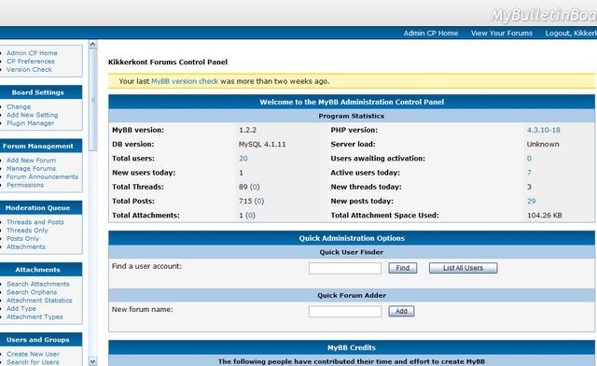Open Version Check in sidebar
The height and width of the screenshot is (366, 597).
tap(29, 69)
